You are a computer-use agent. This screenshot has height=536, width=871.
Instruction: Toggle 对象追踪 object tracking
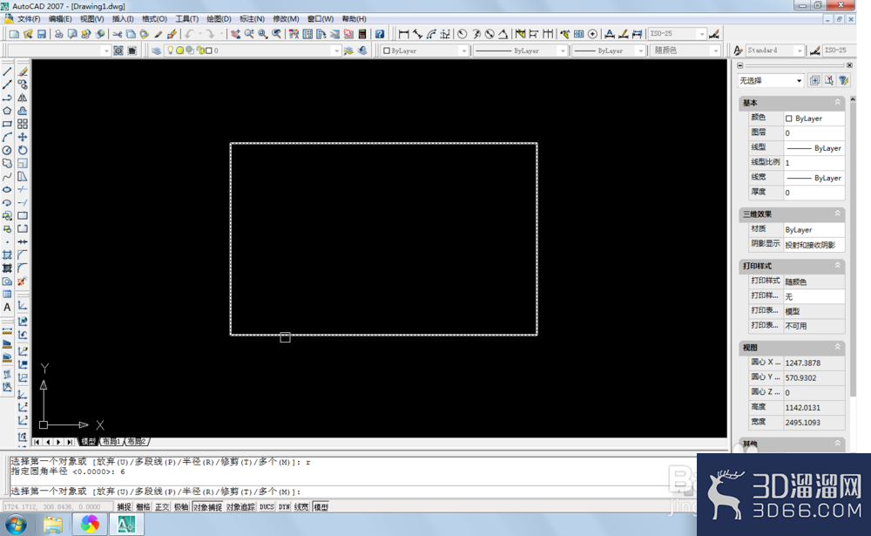pos(240,506)
